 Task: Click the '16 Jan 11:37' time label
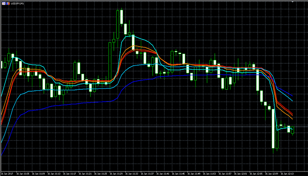(x=147, y=174)
